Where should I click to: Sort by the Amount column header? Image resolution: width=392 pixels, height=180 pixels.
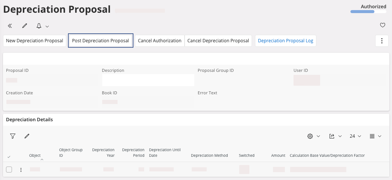[x=278, y=155]
